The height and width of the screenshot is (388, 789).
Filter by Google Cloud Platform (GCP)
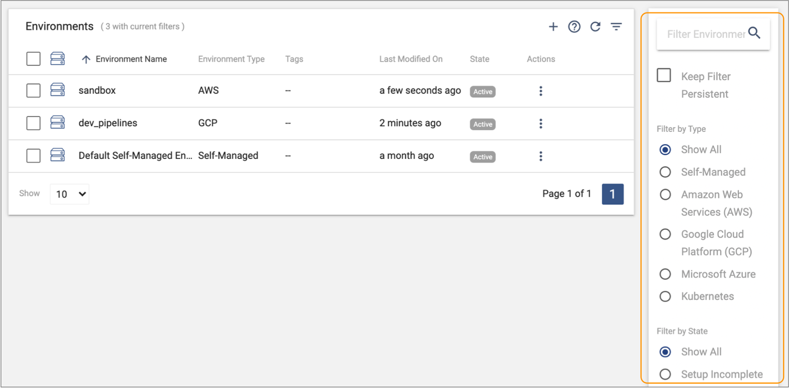coord(665,234)
